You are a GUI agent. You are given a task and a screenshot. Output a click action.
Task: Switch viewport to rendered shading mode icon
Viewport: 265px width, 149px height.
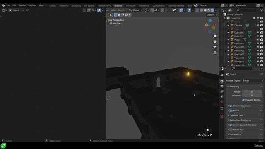tap(212, 10)
